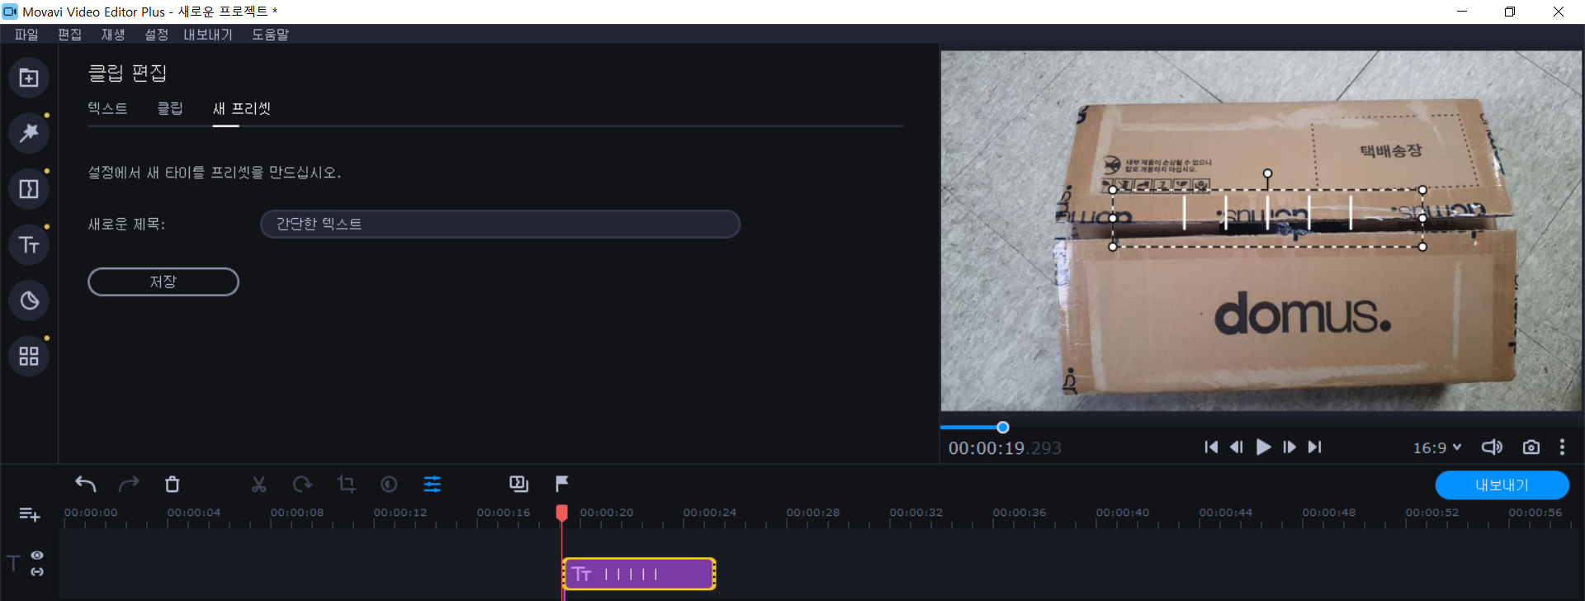The height and width of the screenshot is (601, 1585).
Task: Toggle the volume speaker icon
Action: point(1492,447)
